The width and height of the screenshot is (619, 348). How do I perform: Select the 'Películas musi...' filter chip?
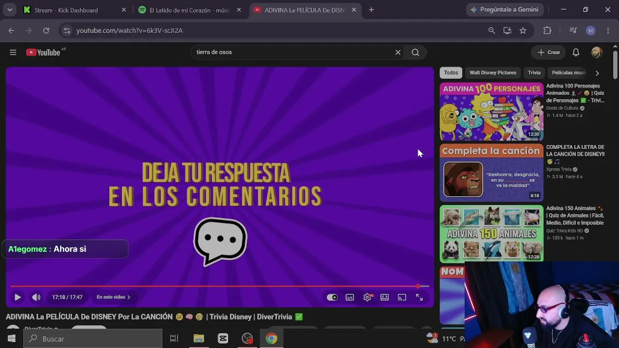point(569,72)
